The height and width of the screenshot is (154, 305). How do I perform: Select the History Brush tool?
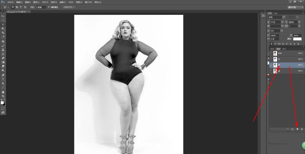pyautogui.click(x=3, y=54)
